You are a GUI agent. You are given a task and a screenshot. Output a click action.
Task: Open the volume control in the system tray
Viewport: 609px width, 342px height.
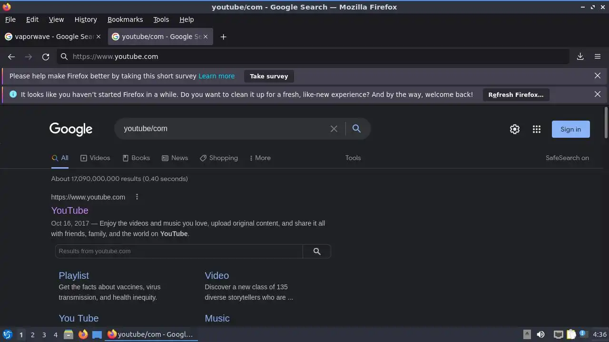pos(541,334)
